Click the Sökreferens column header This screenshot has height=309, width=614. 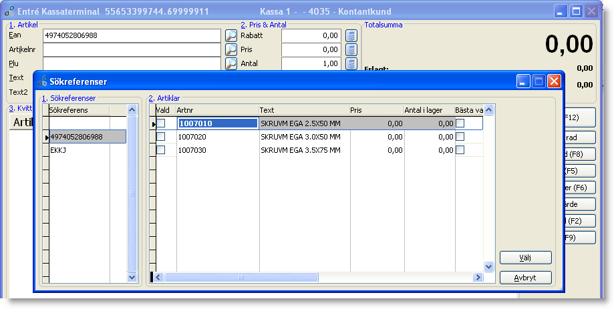point(79,110)
